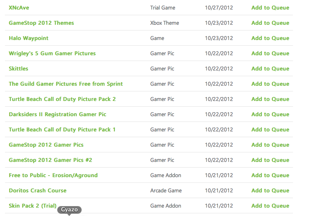Add GameStop 2012 Themes to Queue
The width and height of the screenshot is (309, 216).
pyautogui.click(x=270, y=23)
